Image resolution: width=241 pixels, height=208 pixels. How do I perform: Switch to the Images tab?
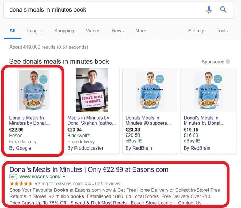[35, 31]
